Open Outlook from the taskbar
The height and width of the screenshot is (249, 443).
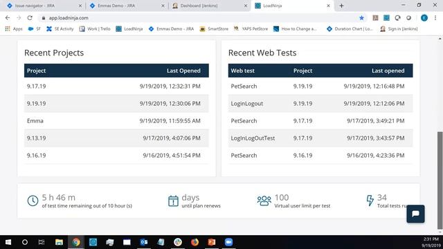tap(144, 242)
